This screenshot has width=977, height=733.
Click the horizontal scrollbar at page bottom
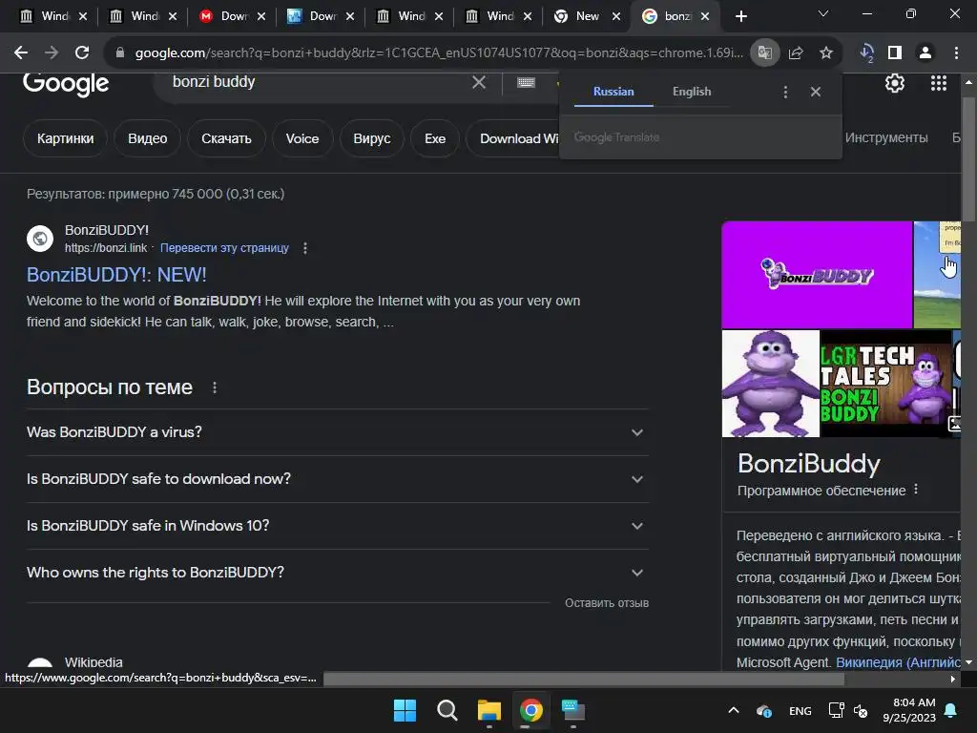coord(583,680)
